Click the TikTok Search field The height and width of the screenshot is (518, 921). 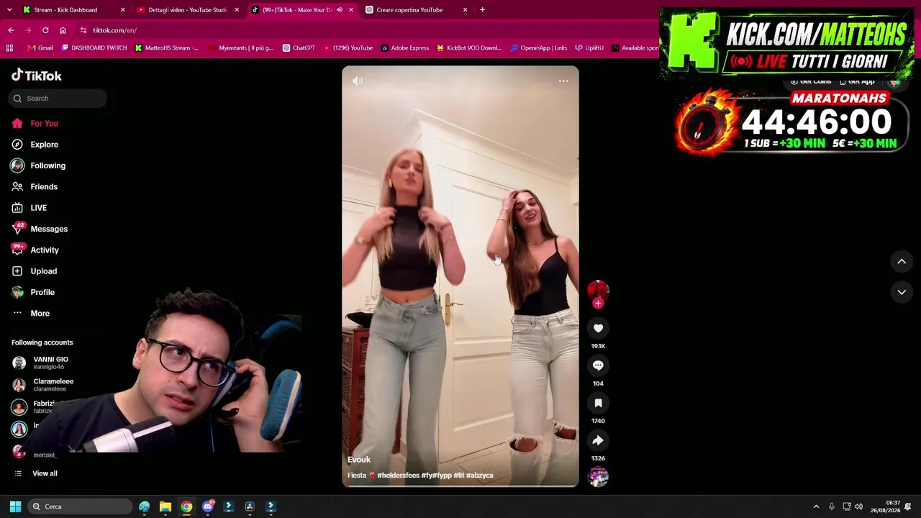[58, 99]
